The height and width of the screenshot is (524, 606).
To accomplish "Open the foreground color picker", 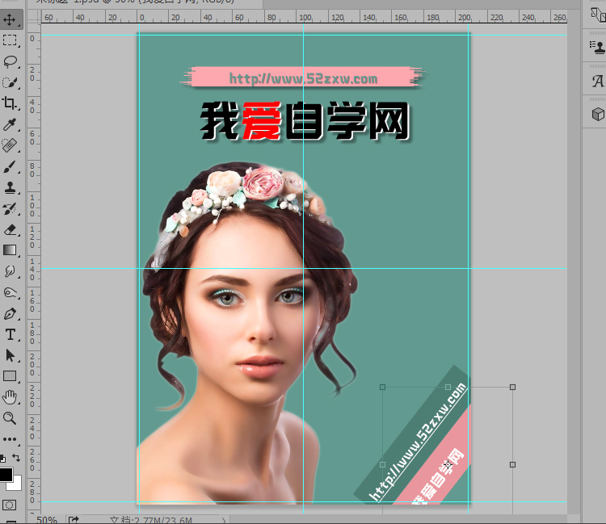I will [6, 474].
